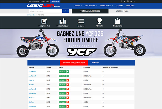Screen dimensions: 162x109
Task: Open the YouTube social icon
Action: (x=131, y=1)
